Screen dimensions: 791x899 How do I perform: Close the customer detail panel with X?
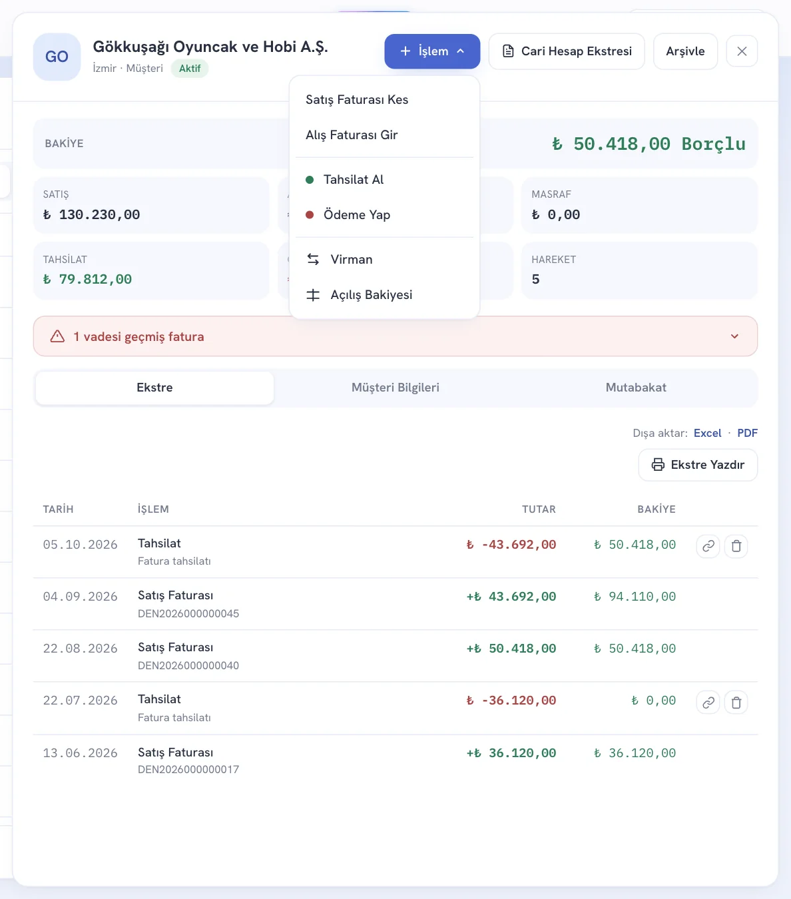coord(742,51)
